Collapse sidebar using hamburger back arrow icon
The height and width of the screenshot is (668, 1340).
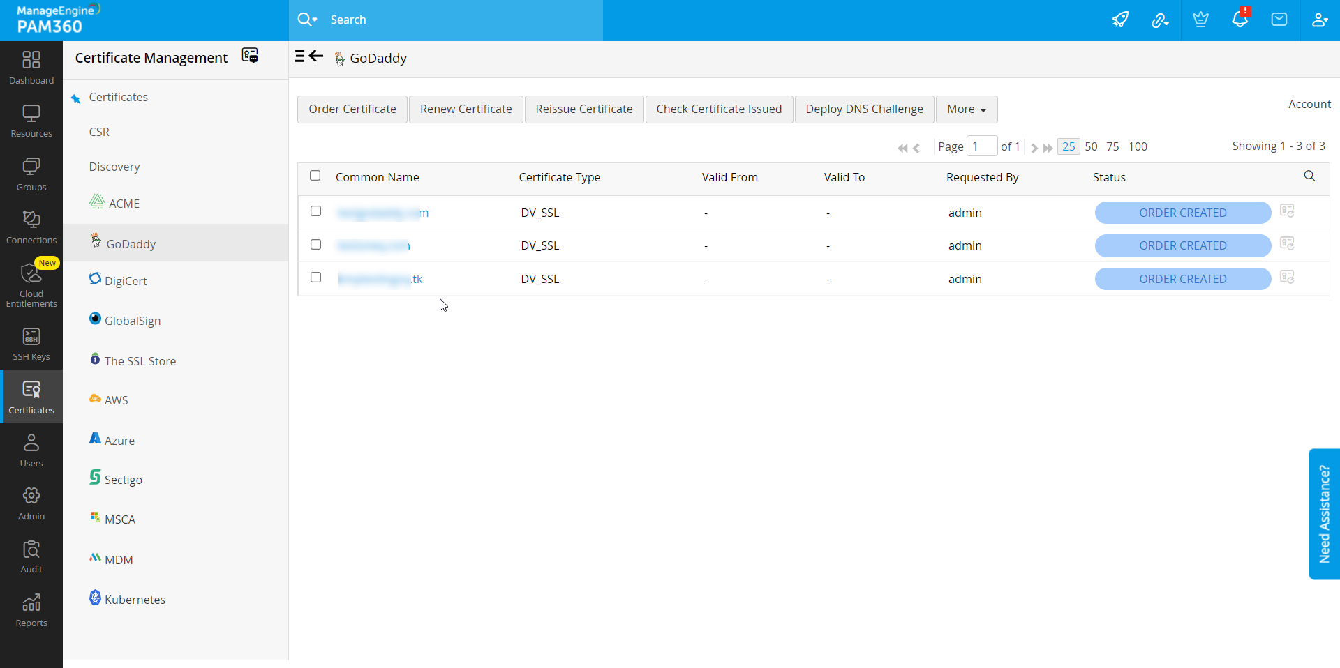click(x=309, y=56)
